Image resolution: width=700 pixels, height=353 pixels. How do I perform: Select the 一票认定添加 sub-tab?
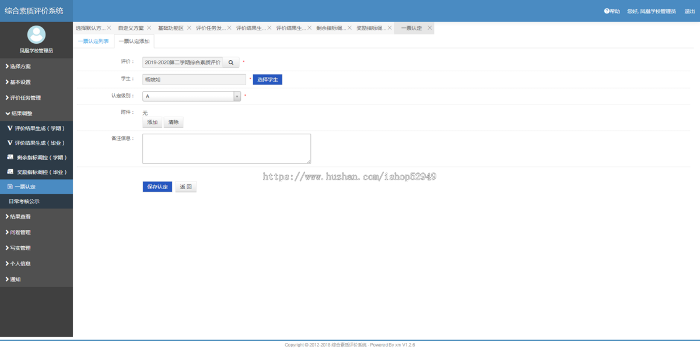point(134,41)
